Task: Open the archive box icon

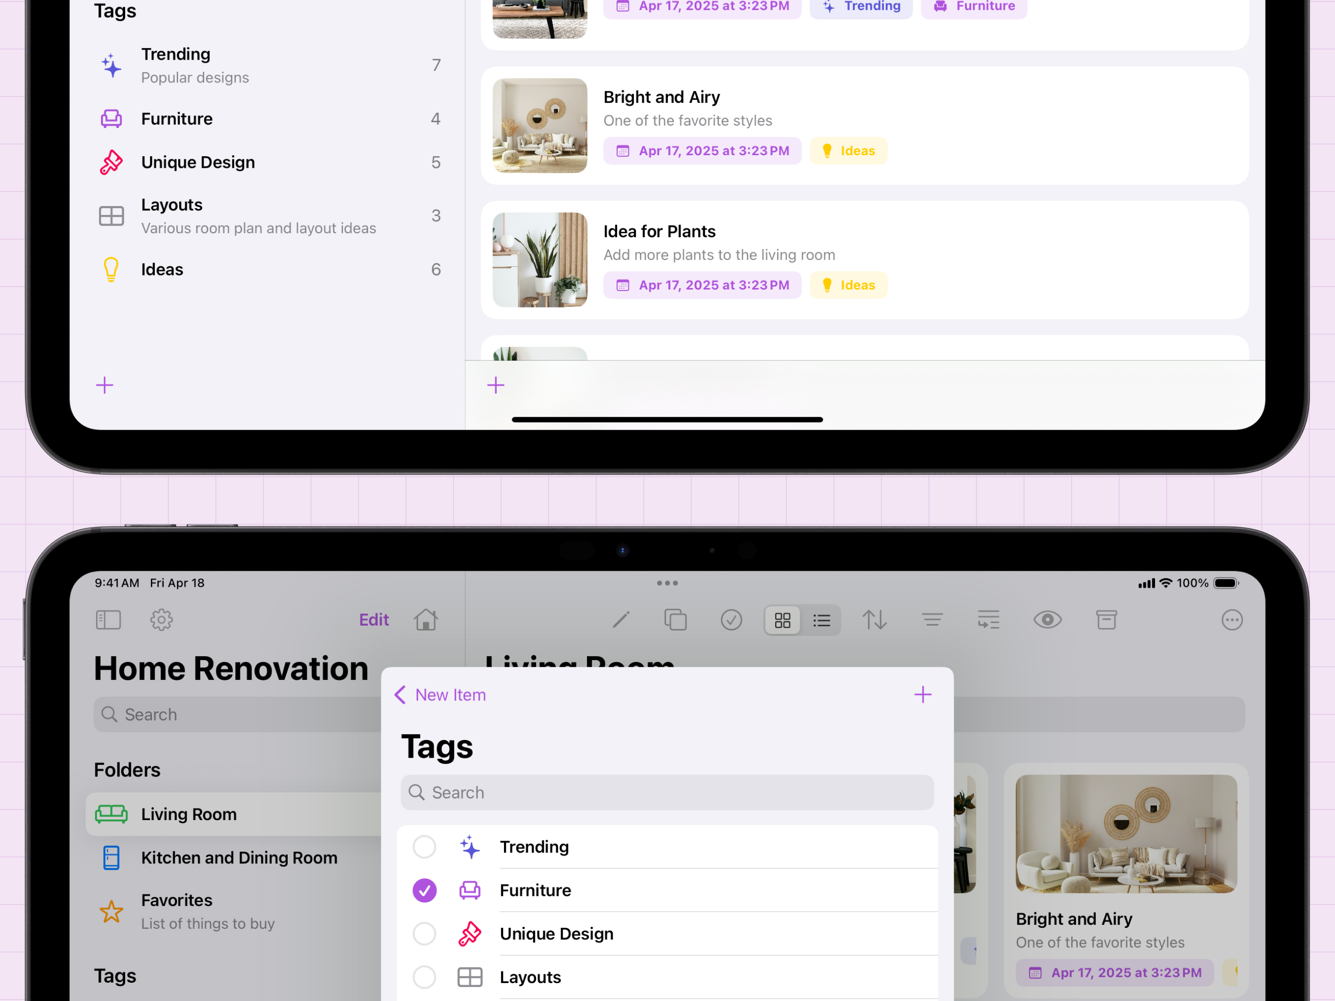Action: tap(1106, 620)
